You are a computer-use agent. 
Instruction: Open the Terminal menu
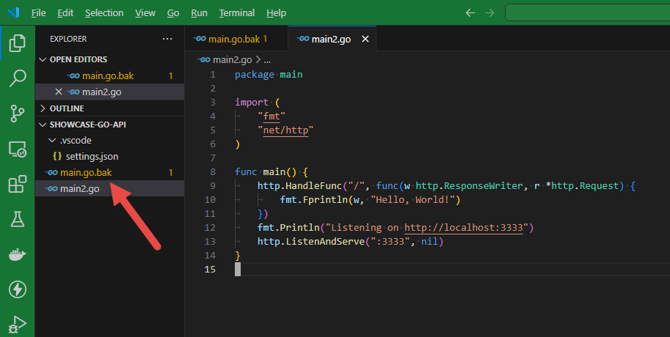point(237,12)
